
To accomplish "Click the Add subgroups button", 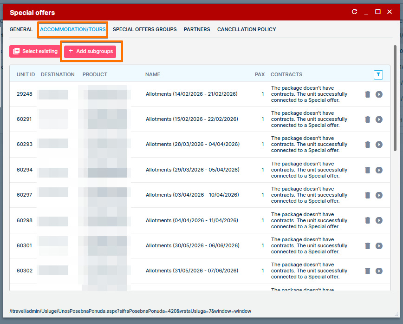I will point(91,51).
